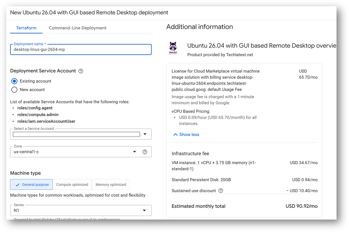Click the Show less chevron icon
Screen dimensions: 349x232
click(x=175, y=135)
